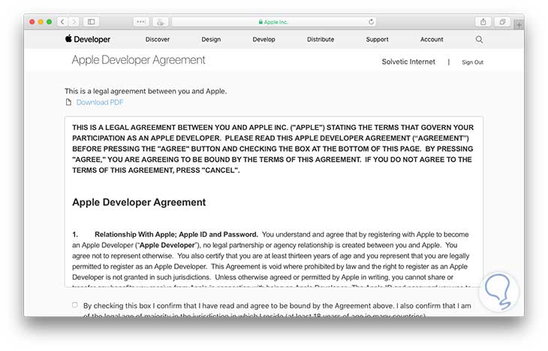Open the Distribute menu
The height and width of the screenshot is (351, 548).
coord(321,40)
